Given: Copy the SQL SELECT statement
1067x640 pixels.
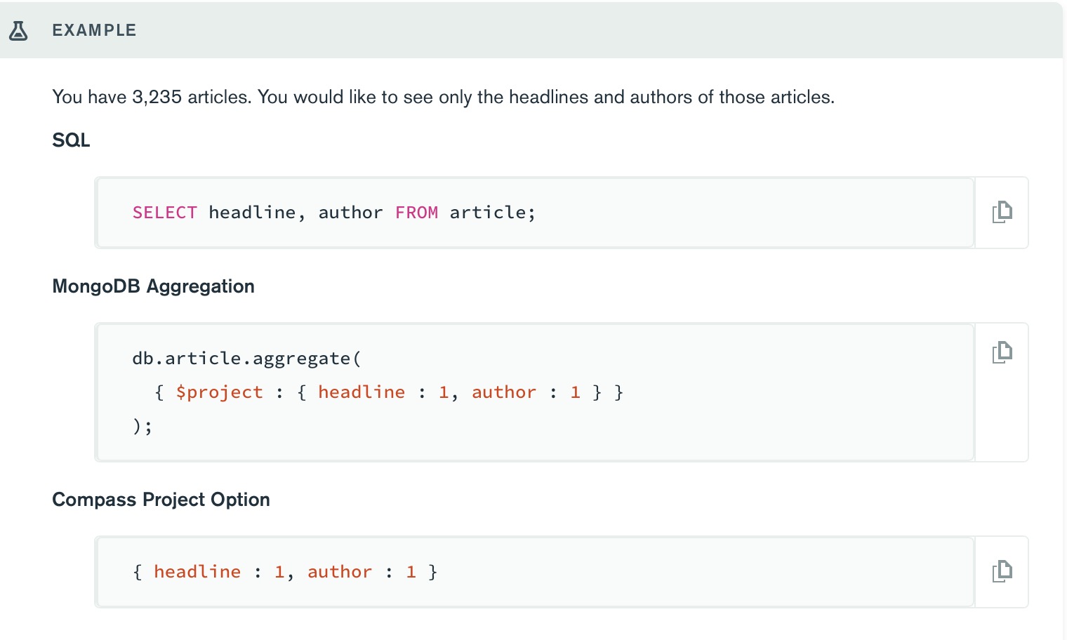Looking at the screenshot, I should (x=1002, y=212).
